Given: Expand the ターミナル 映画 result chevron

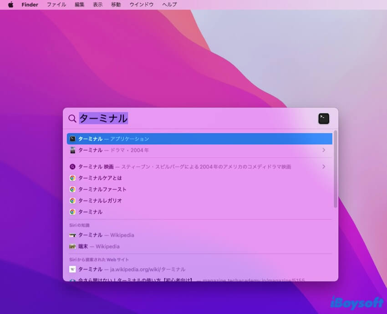Looking at the screenshot, I should [324, 167].
